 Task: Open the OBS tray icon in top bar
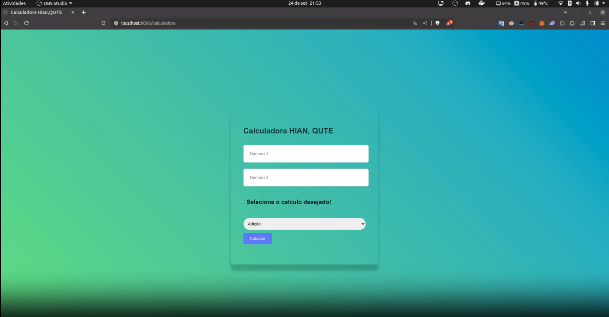455,3
